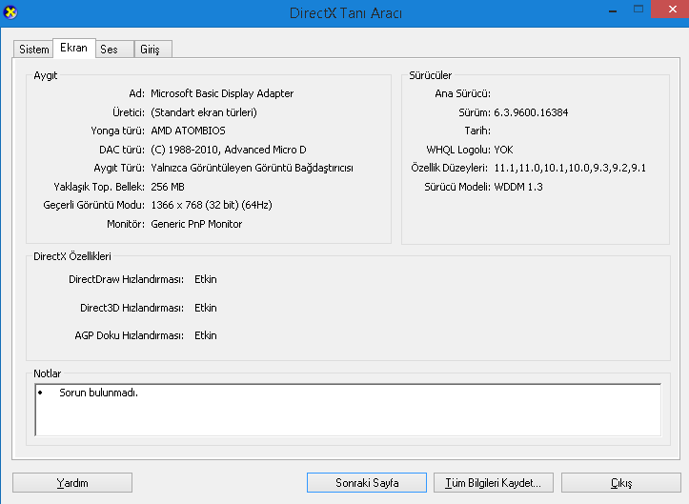Screen dimensions: 689x504
Task: Switch to the Sistem tab
Action: click(x=33, y=50)
